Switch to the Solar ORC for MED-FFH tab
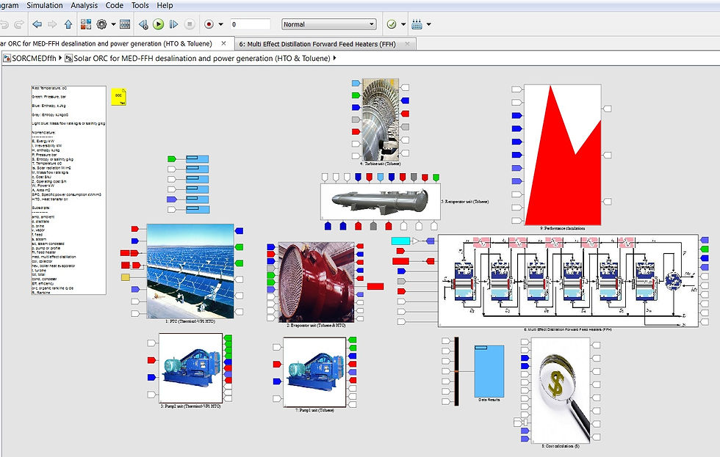 coord(106,43)
